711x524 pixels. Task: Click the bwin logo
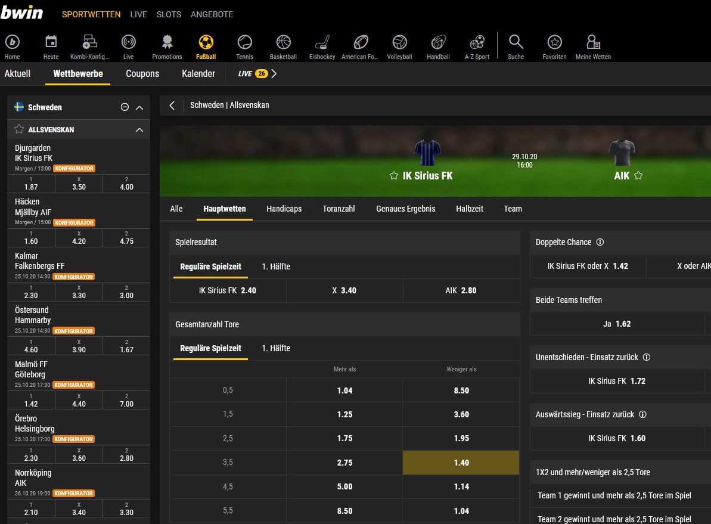click(22, 13)
